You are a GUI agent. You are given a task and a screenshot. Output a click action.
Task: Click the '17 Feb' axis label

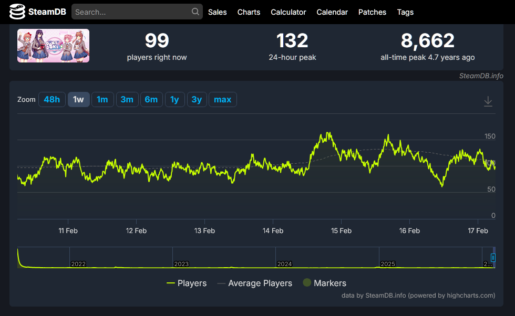click(x=478, y=230)
